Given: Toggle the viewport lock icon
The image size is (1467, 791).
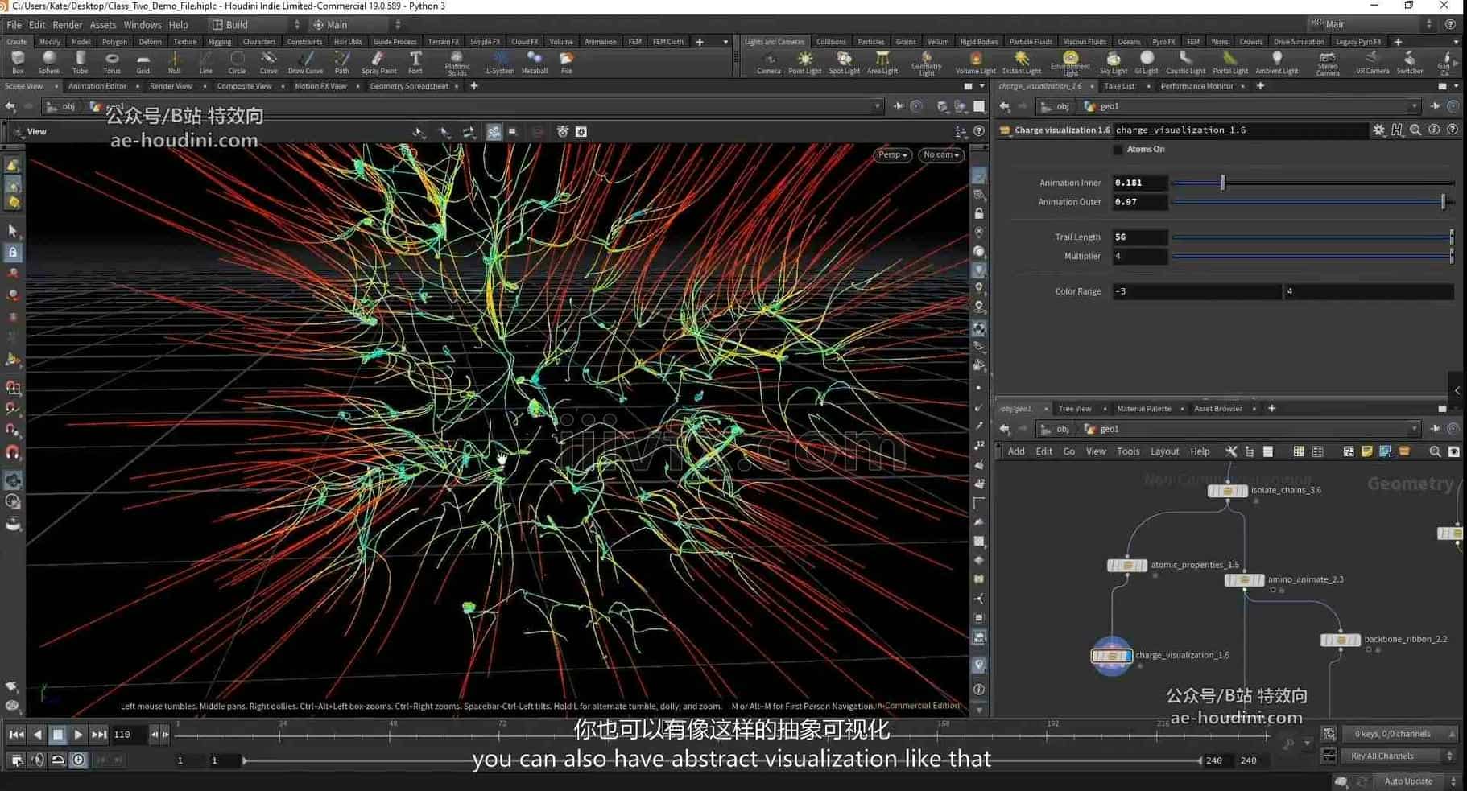Looking at the screenshot, I should point(979,214).
